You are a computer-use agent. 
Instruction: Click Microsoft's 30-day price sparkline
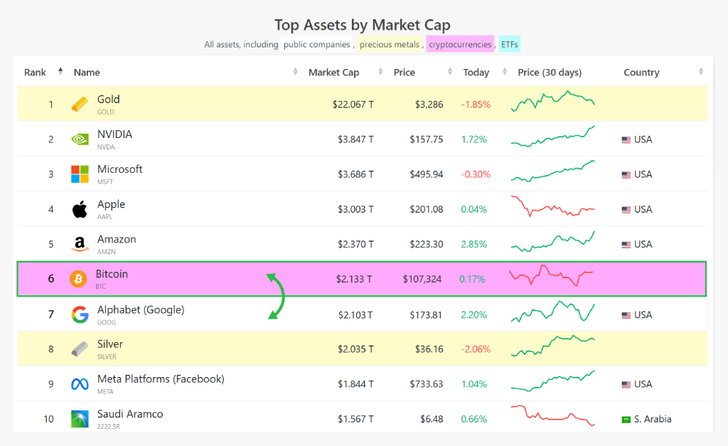[552, 171]
